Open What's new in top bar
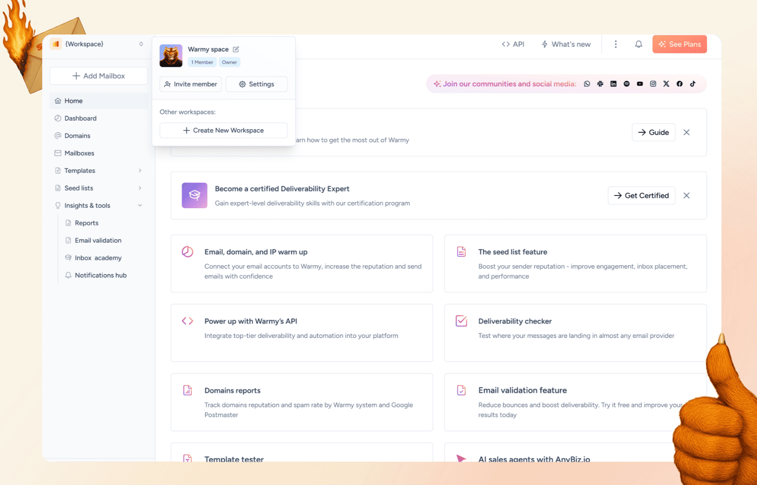The image size is (757, 485). pos(566,44)
